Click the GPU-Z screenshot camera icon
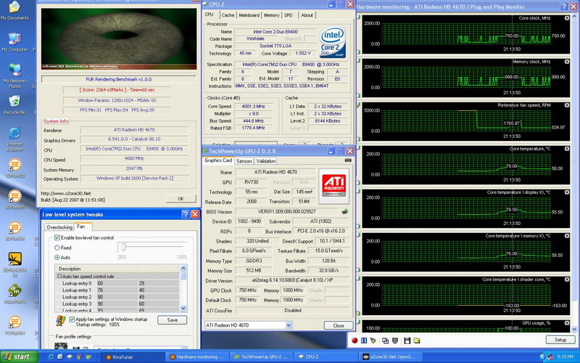The image size is (580, 363). [348, 160]
